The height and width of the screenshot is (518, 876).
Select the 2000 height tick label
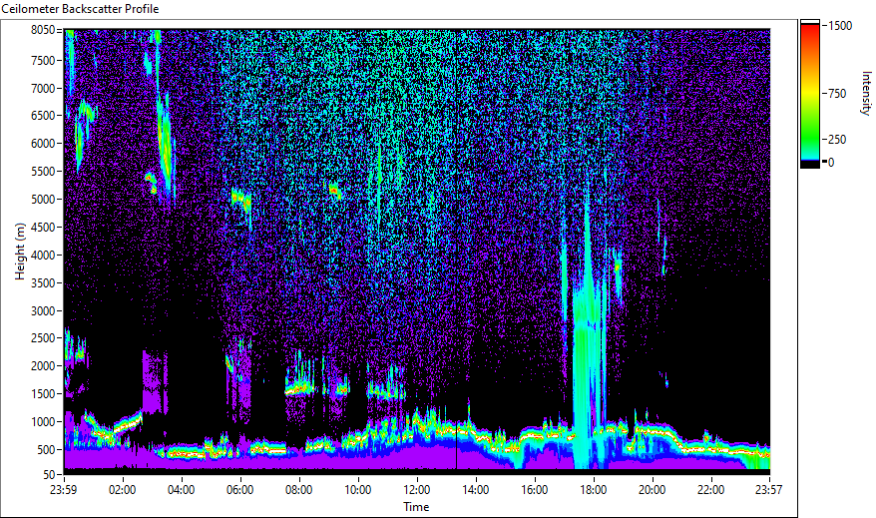tap(43, 366)
